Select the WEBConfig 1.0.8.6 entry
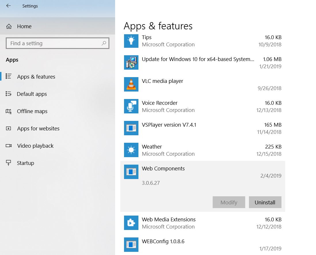Viewport: 316px width, 255px height. 203,245
